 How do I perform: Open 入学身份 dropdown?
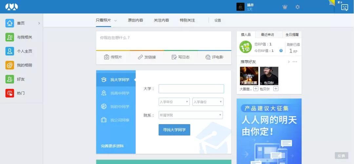tap(208, 102)
